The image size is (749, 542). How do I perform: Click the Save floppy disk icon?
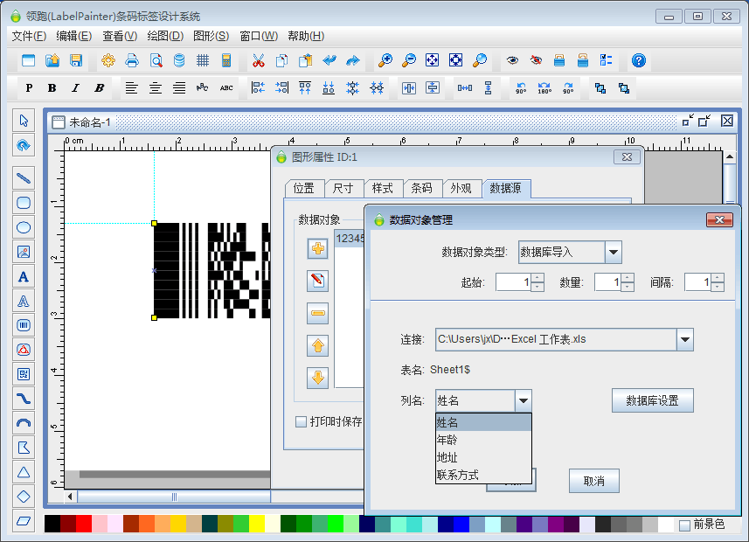(x=76, y=60)
